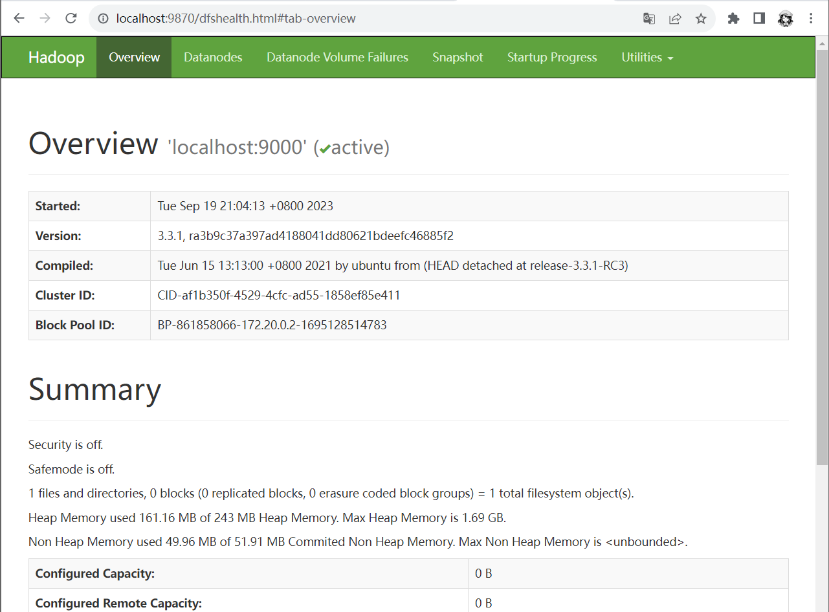Click the 'Block Pool ID:' row label

[75, 325]
